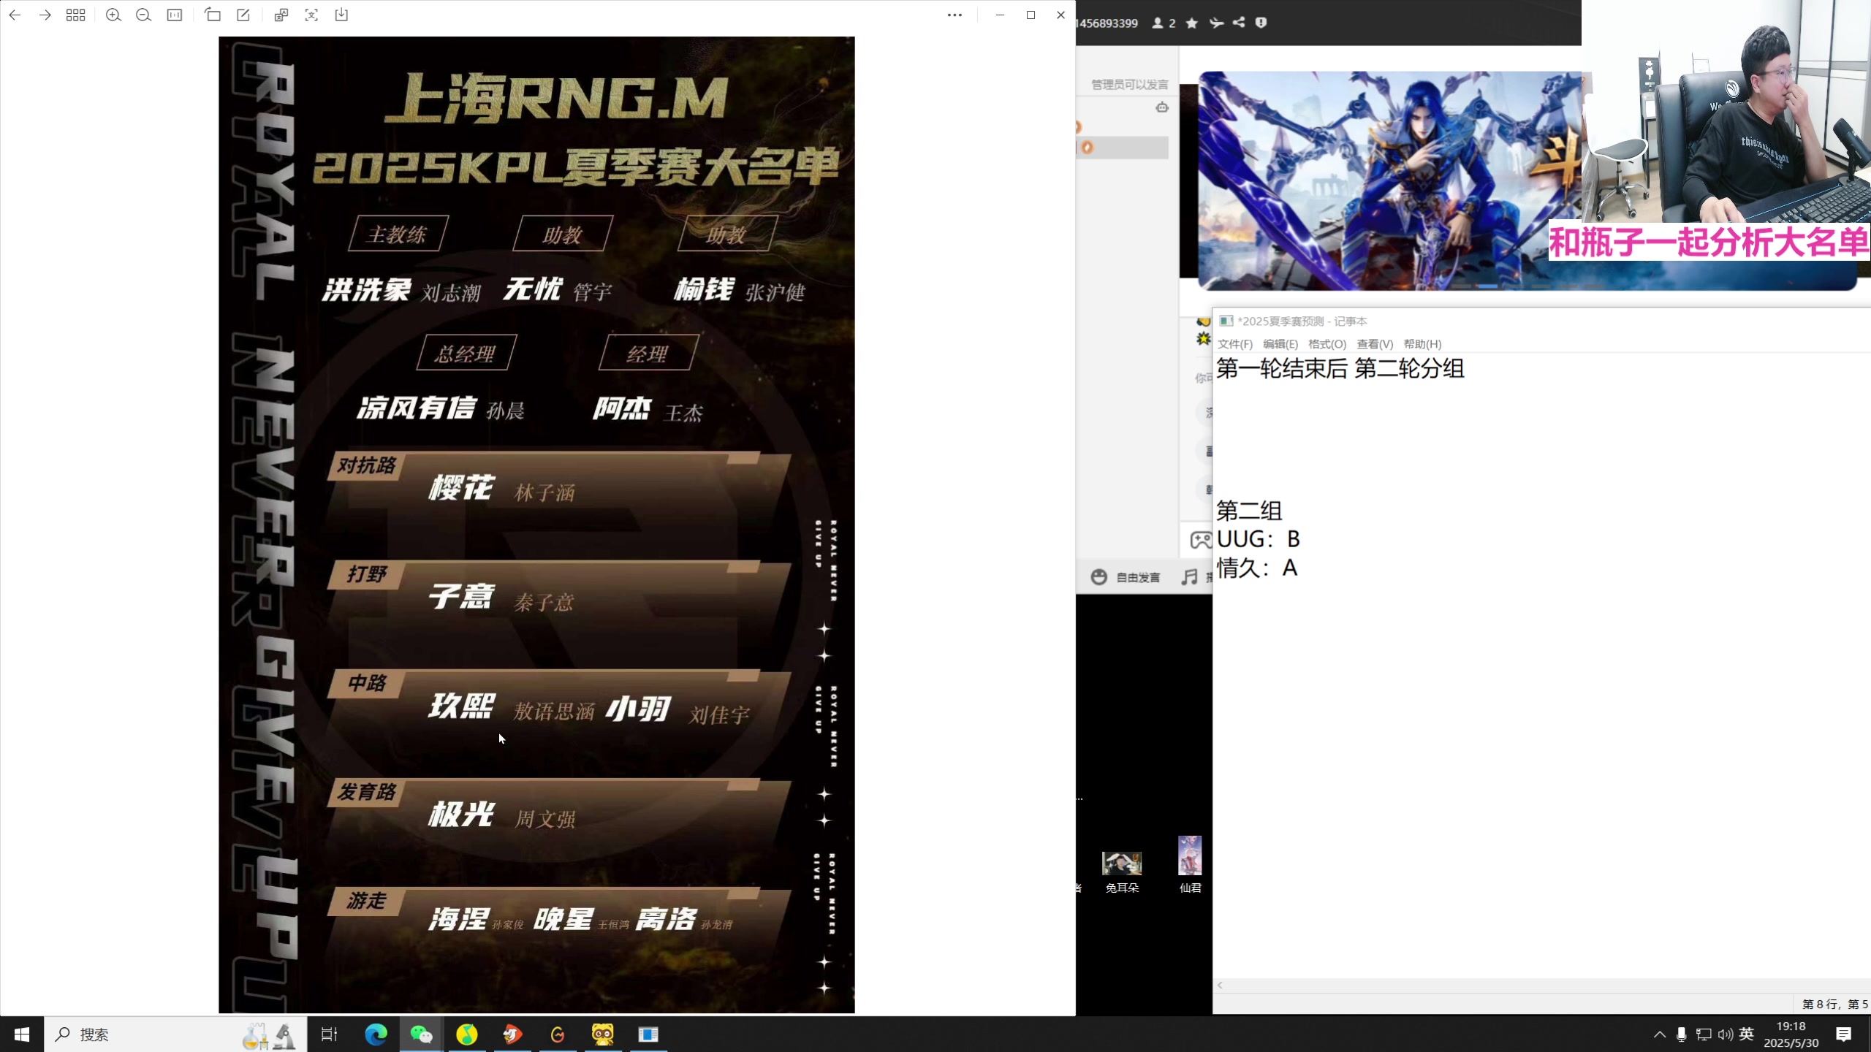This screenshot has height=1052, width=1871.
Task: Open the clock showing 19:18 2025/5/30
Action: click(1791, 1034)
